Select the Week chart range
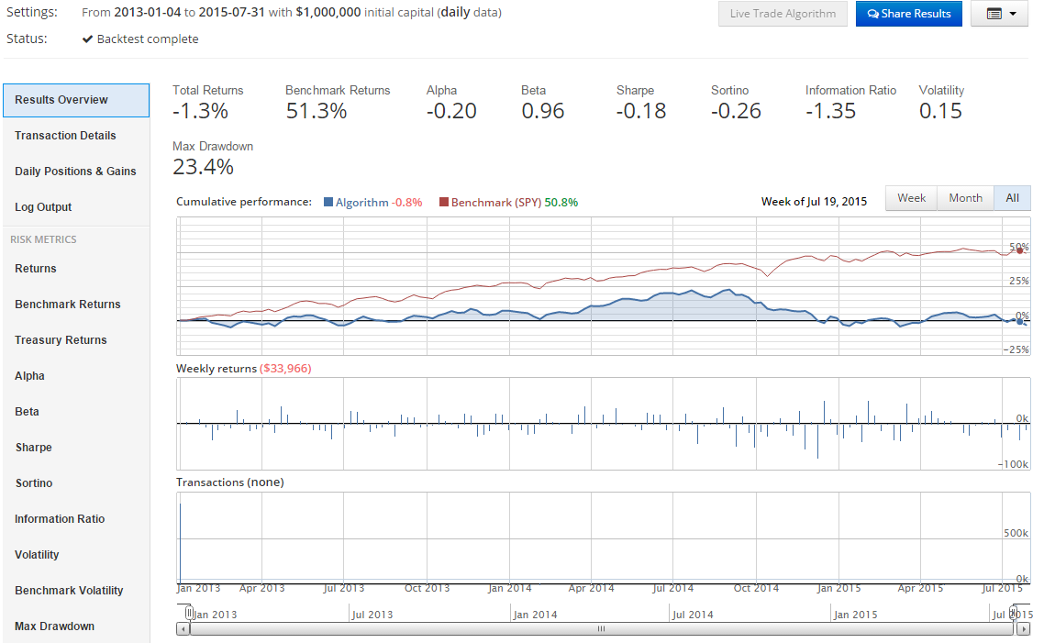Viewport: 1044px width, 643px height. tap(911, 198)
